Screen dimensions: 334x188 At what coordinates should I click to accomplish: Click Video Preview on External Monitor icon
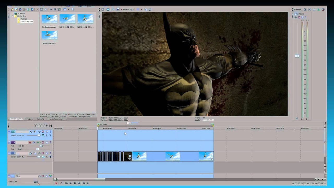tap(108, 9)
